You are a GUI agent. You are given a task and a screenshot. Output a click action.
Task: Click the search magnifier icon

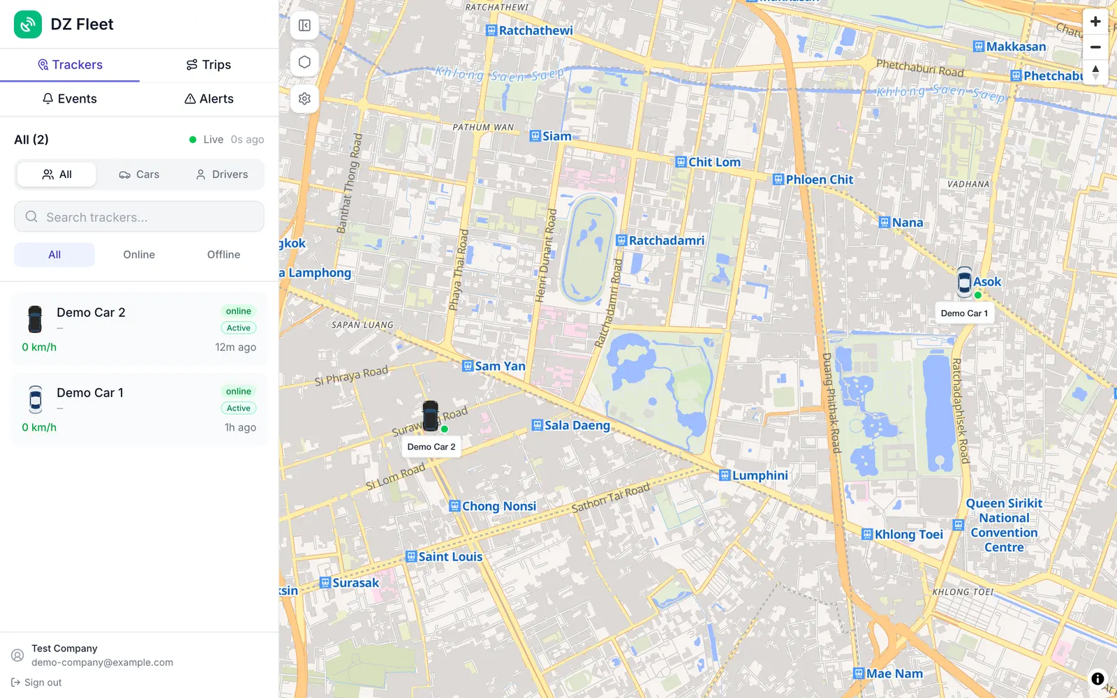click(x=31, y=216)
